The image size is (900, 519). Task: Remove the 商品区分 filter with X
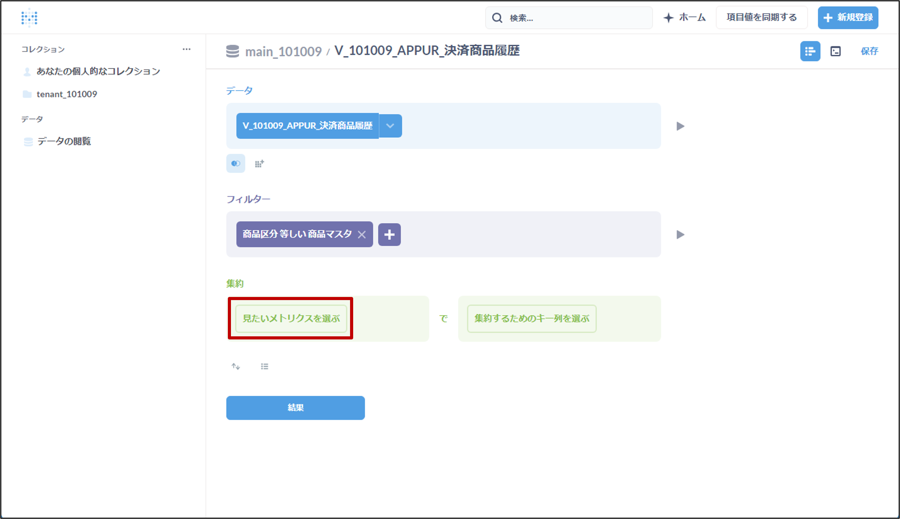click(362, 234)
